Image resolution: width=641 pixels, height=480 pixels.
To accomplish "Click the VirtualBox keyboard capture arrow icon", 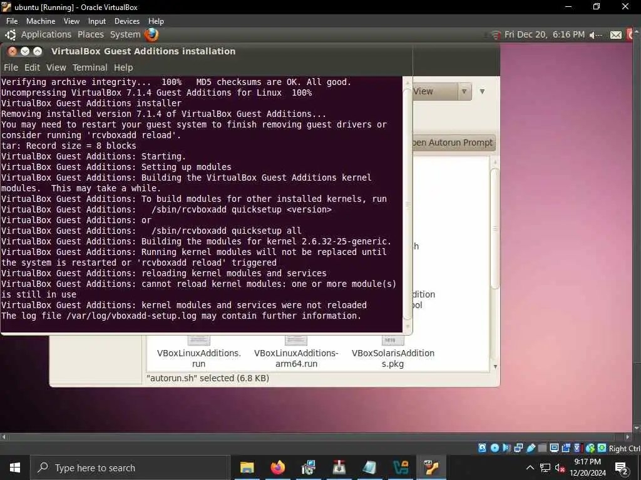I will [x=602, y=448].
